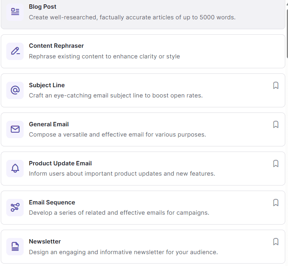Choose the Subject Line title text

46,85
